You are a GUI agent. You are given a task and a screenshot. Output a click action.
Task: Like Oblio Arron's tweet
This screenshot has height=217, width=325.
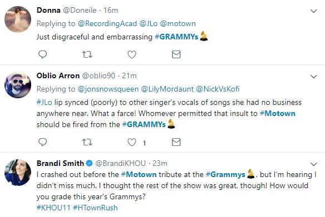click(132, 142)
